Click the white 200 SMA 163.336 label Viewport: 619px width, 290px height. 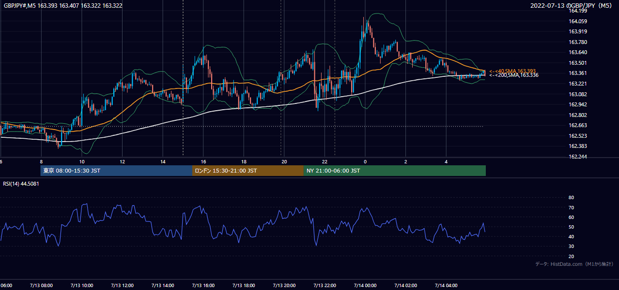pyautogui.click(x=513, y=75)
